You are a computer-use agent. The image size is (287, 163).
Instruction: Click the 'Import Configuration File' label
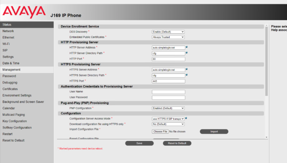[84, 129]
